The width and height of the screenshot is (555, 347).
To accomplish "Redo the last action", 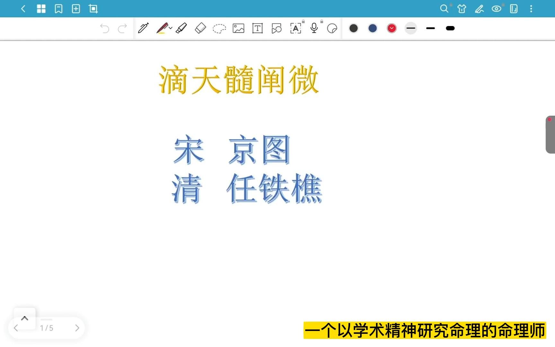I will (x=122, y=29).
